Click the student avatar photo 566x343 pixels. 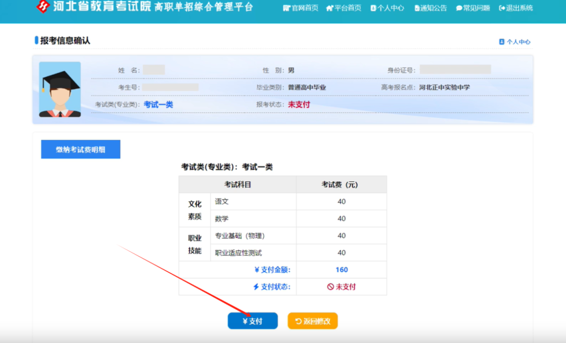[59, 90]
